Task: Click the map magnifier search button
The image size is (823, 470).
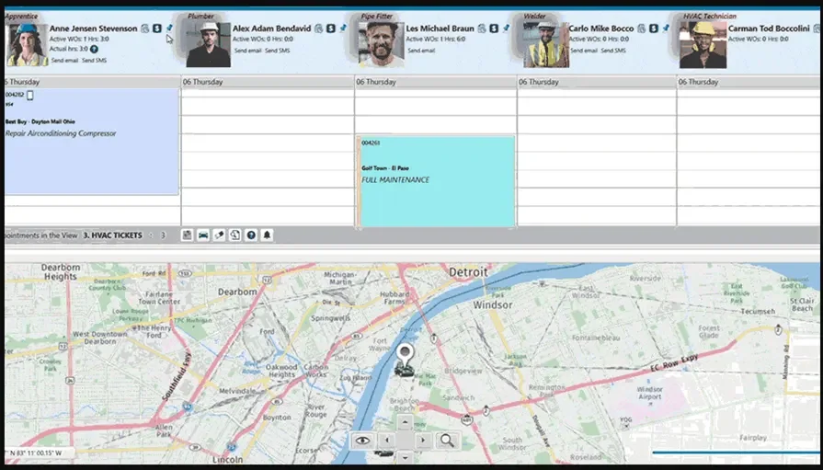Action: (447, 440)
